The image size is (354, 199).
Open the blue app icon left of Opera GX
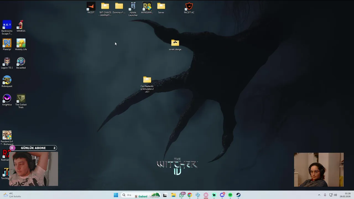click(x=198, y=195)
